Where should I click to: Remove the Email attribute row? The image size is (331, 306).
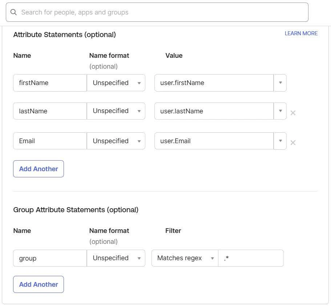[x=293, y=142]
